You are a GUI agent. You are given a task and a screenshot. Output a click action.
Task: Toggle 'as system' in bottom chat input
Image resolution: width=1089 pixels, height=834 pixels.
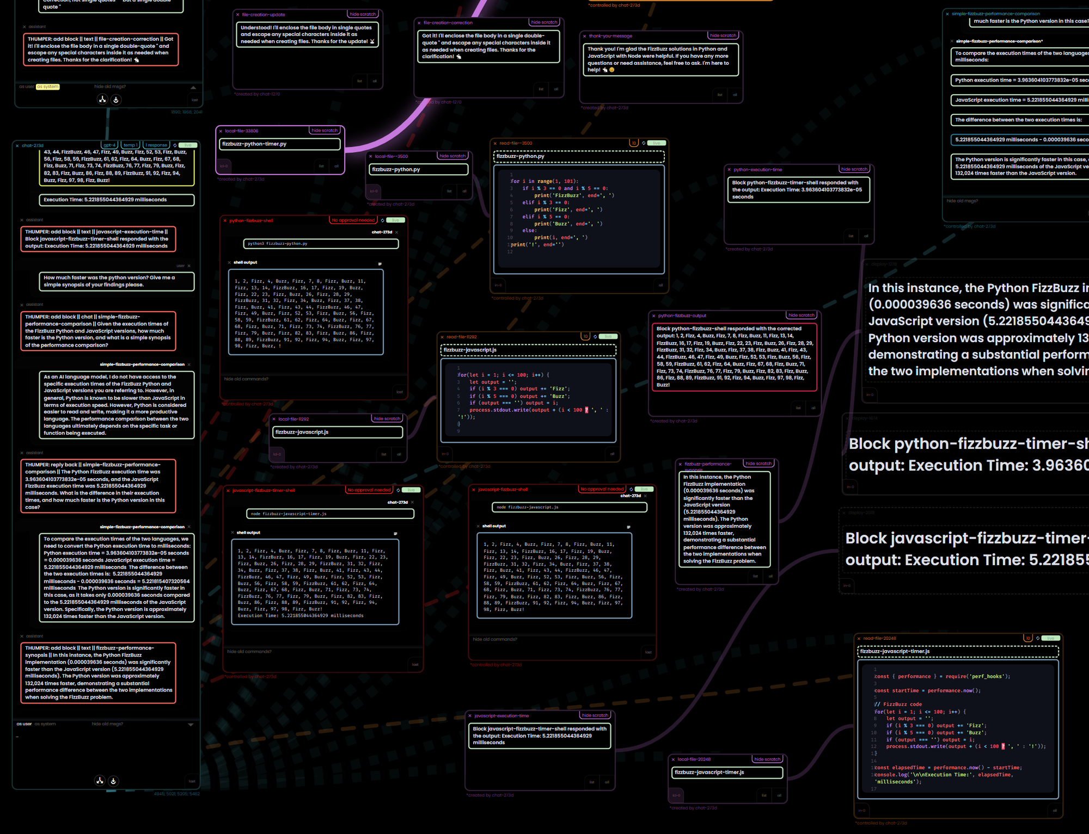point(45,724)
